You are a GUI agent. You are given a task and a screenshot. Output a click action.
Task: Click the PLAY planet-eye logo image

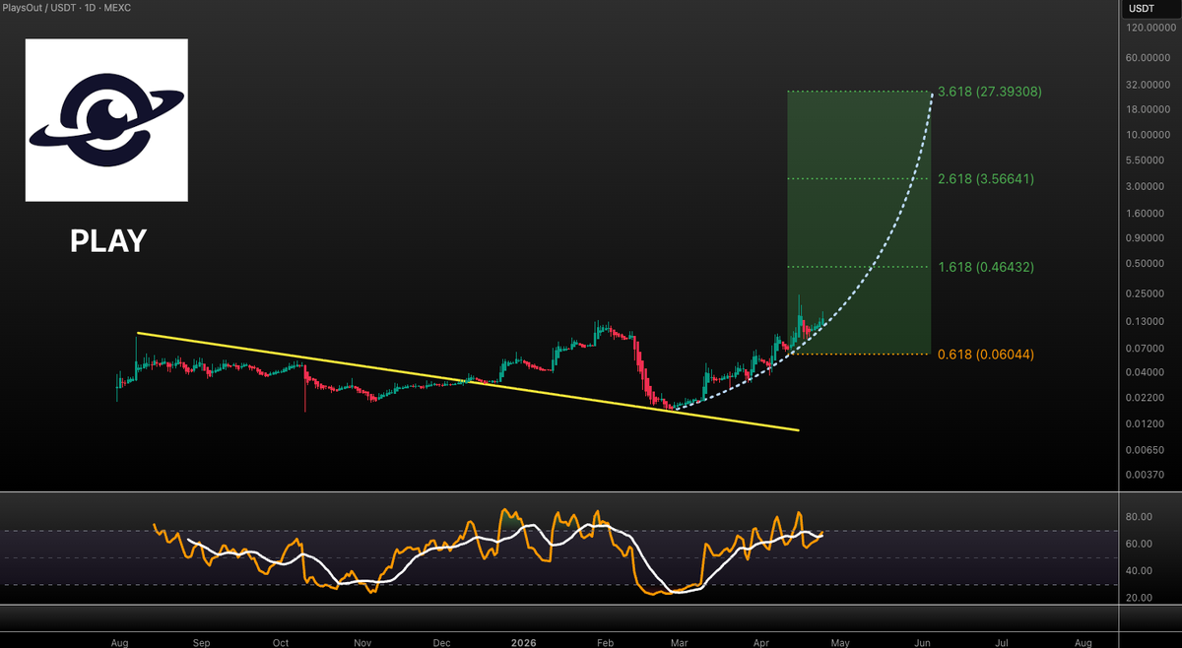pyautogui.click(x=105, y=119)
